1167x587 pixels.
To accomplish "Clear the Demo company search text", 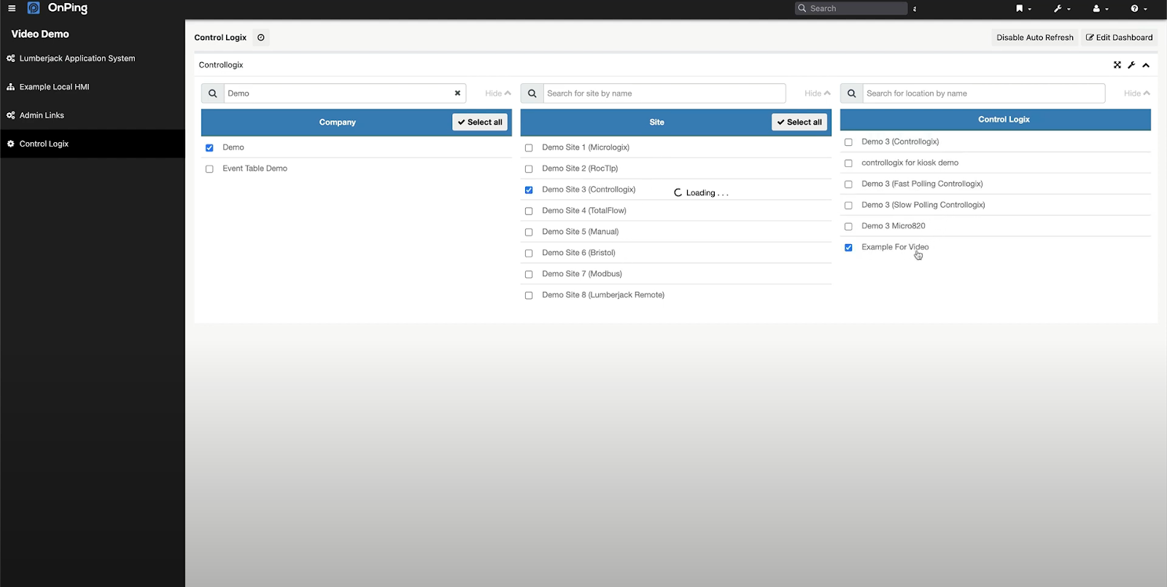I will coord(457,93).
